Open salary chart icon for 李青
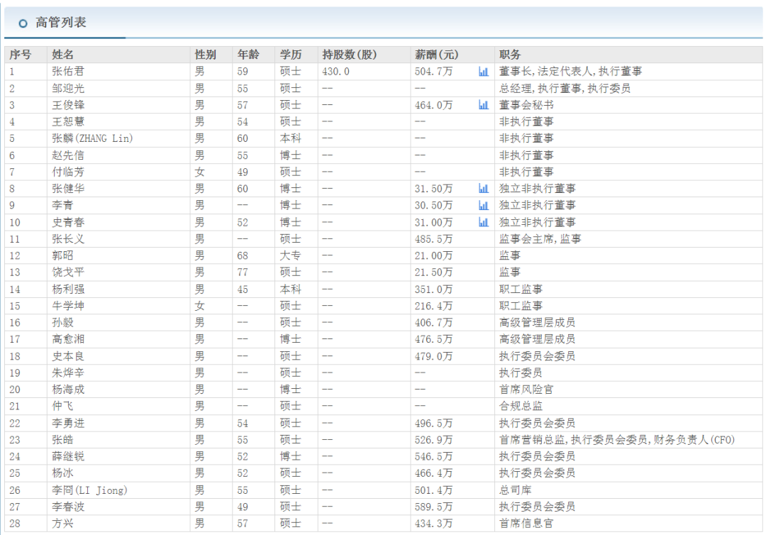 [x=483, y=205]
